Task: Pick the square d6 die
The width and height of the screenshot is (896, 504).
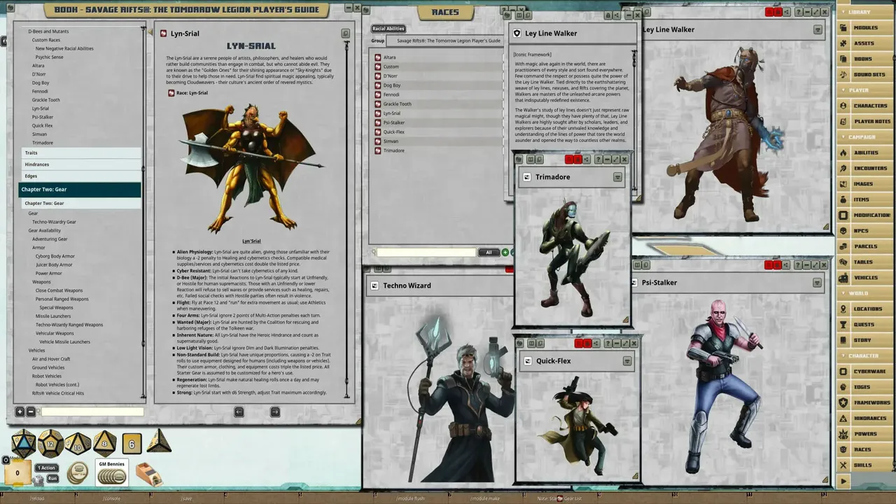Action: pyautogui.click(x=132, y=443)
